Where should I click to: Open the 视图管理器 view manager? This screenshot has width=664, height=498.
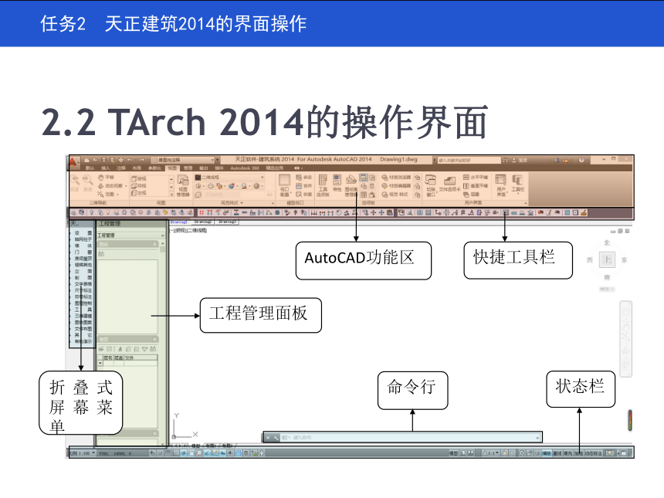[x=183, y=185]
